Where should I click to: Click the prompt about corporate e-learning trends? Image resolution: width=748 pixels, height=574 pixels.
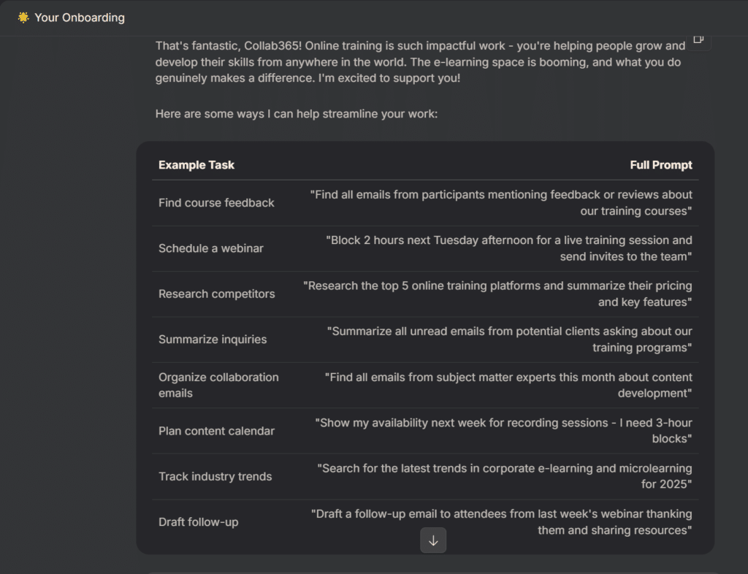click(504, 476)
